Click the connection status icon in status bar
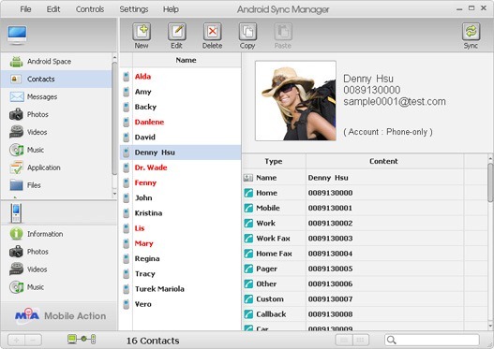This screenshot has height=349, width=494. pyautogui.click(x=82, y=339)
